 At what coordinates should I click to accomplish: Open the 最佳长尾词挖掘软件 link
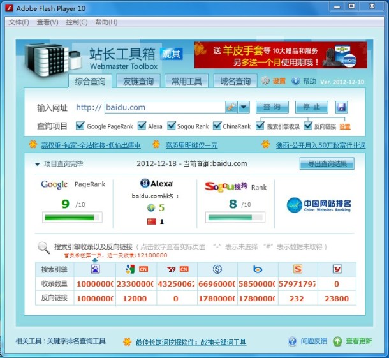point(191,342)
